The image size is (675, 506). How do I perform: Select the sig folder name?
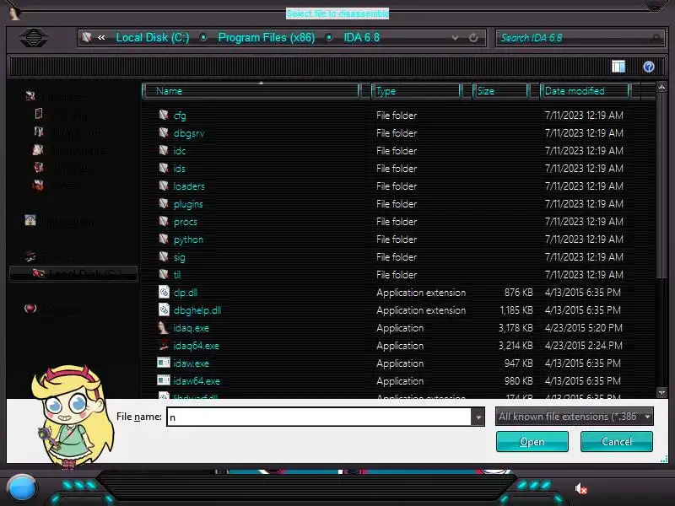(x=180, y=257)
